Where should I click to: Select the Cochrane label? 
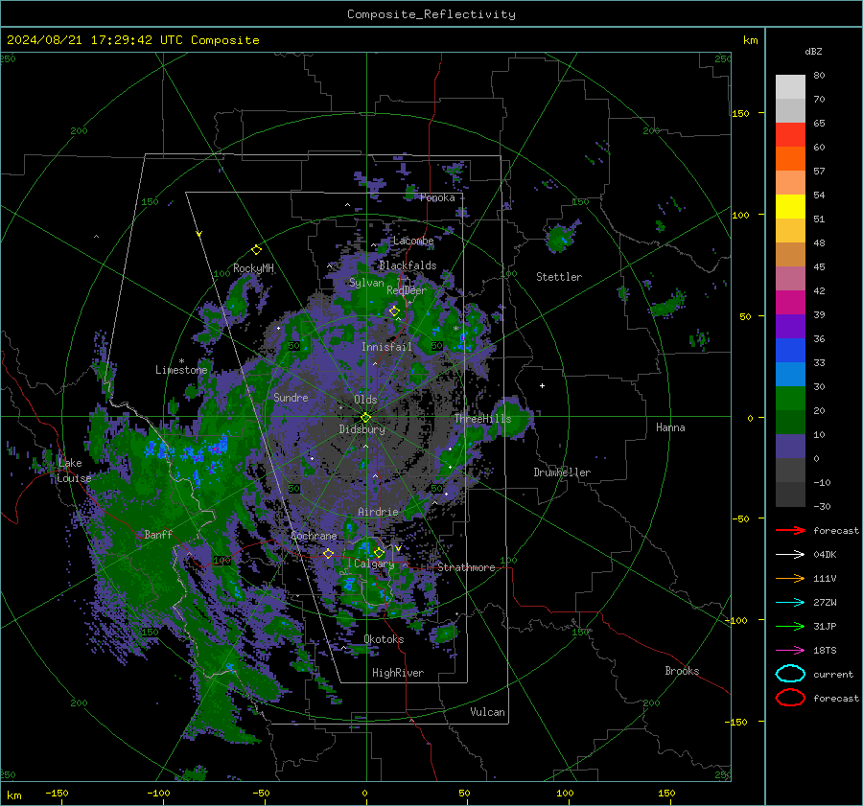pyautogui.click(x=314, y=536)
